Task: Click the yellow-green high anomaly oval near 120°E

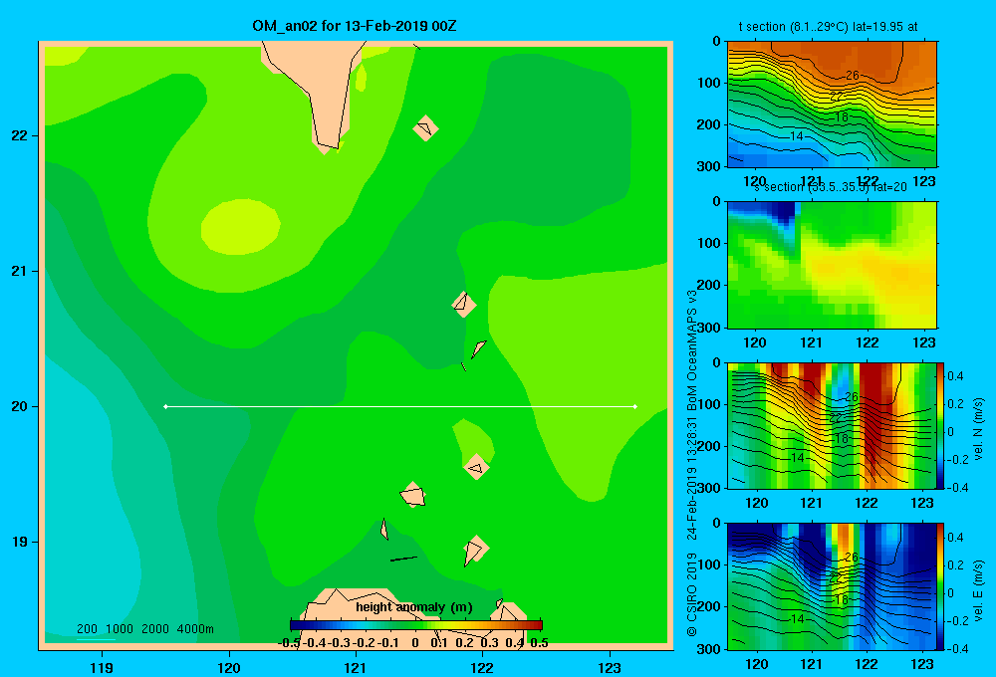Action: click(x=241, y=227)
